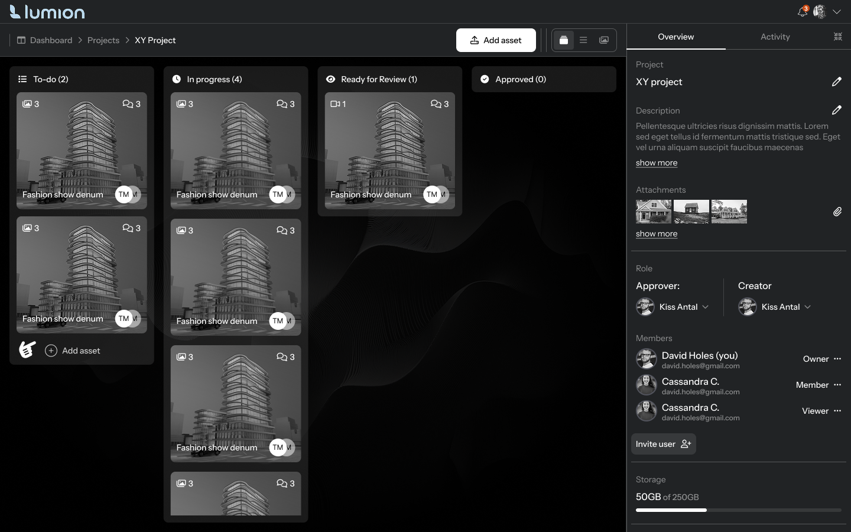This screenshot has height=532, width=851.
Task: Click the Owner role label
Action: pyautogui.click(x=816, y=359)
